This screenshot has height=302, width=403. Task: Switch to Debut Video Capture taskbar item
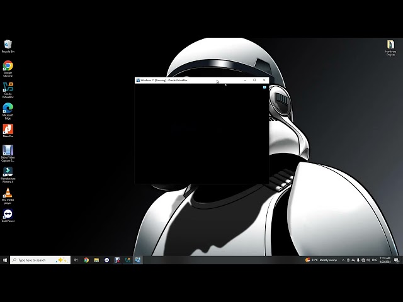click(117, 260)
